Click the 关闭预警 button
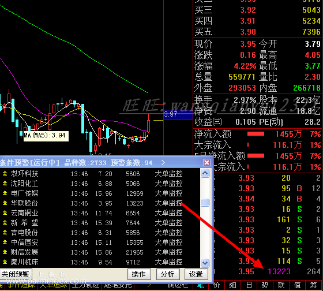The height and width of the screenshot is (291, 323). pyautogui.click(x=16, y=274)
